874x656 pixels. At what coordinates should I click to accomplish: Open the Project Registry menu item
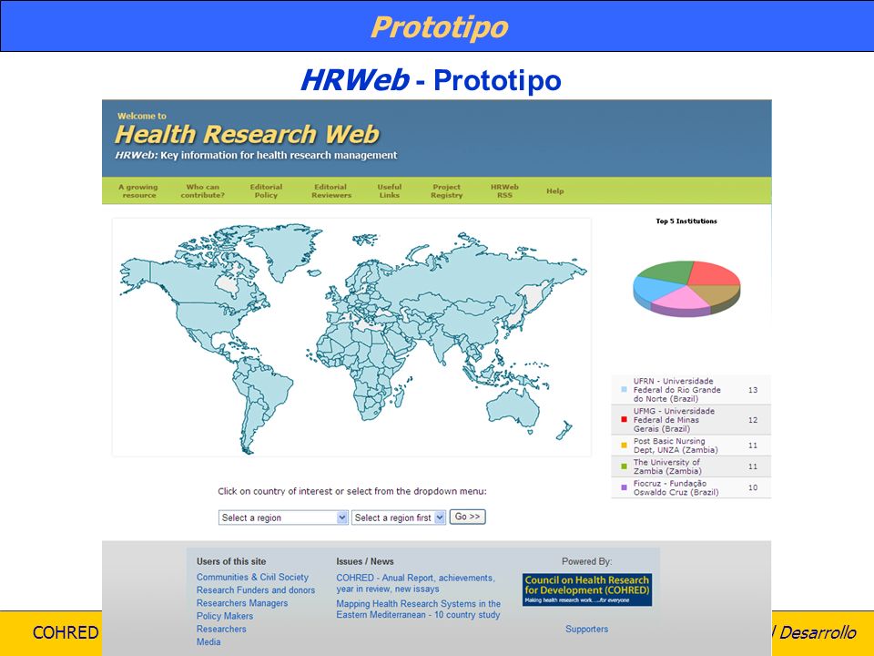pyautogui.click(x=446, y=191)
